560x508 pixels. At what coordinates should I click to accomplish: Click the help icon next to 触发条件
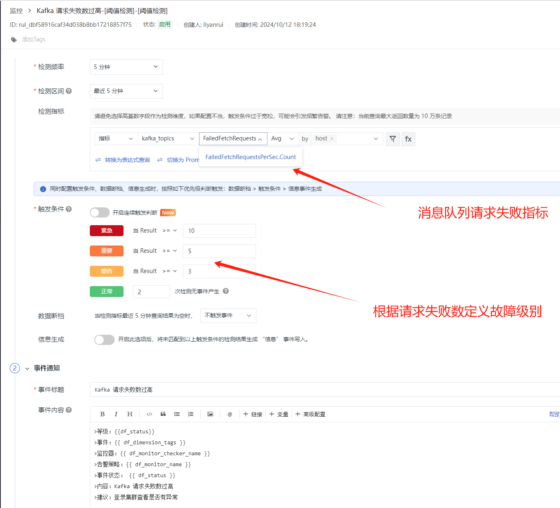coord(69,209)
